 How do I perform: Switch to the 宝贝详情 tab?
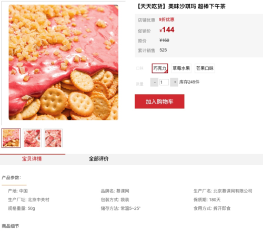pos(32,159)
